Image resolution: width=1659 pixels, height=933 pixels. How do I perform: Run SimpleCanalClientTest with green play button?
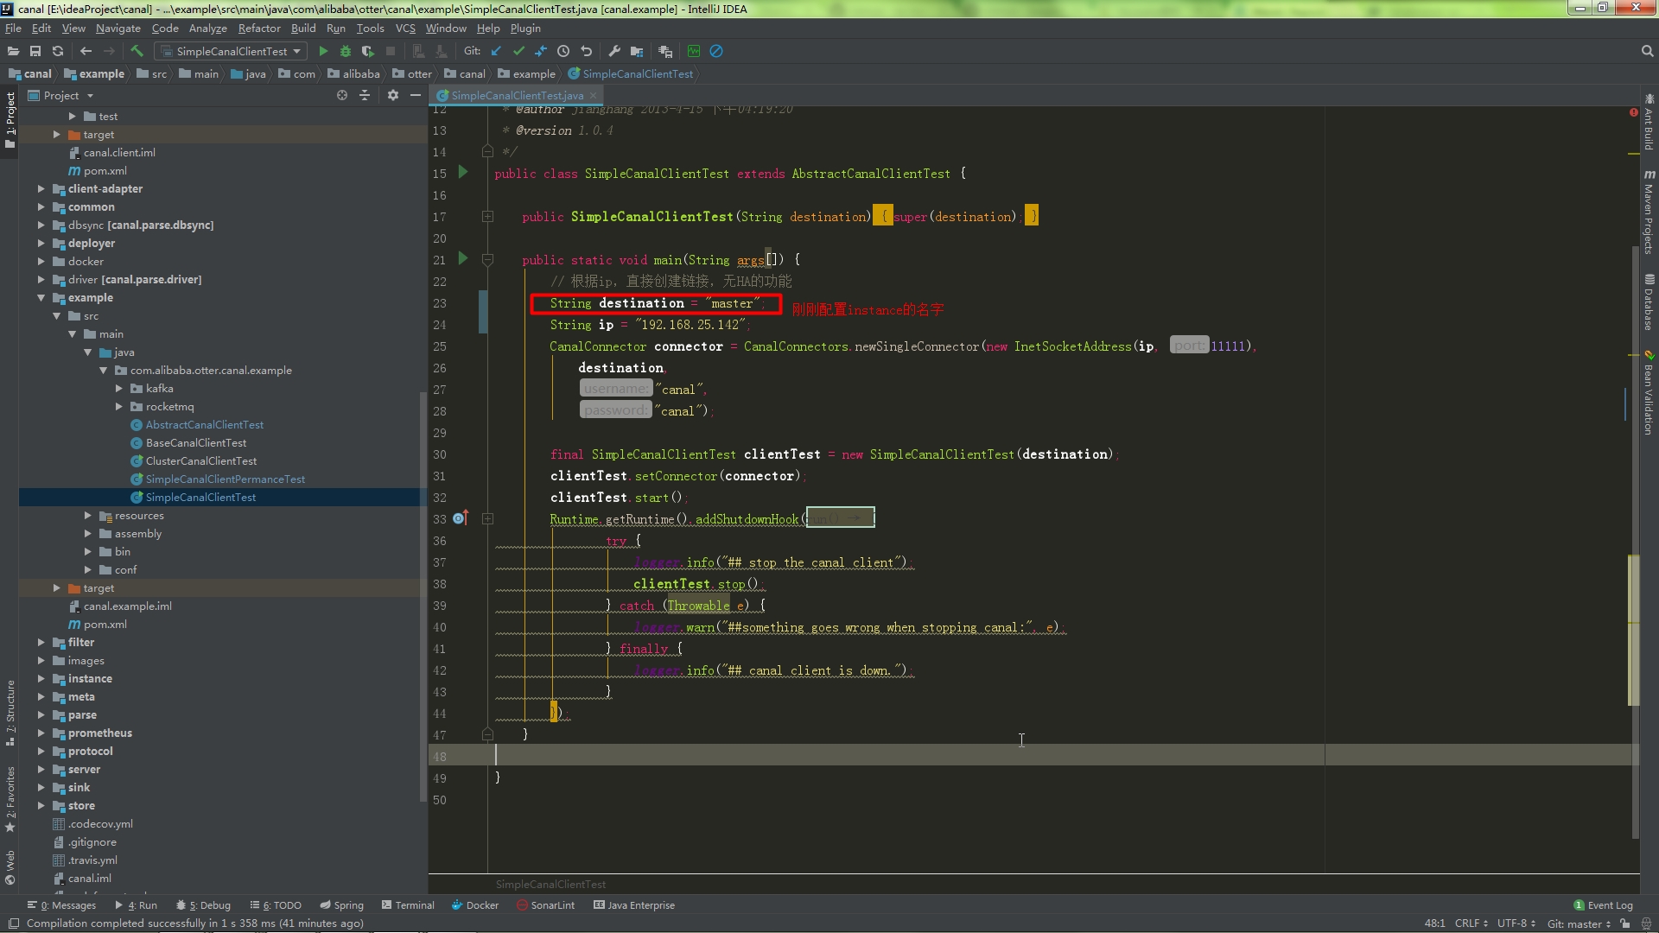tap(323, 51)
